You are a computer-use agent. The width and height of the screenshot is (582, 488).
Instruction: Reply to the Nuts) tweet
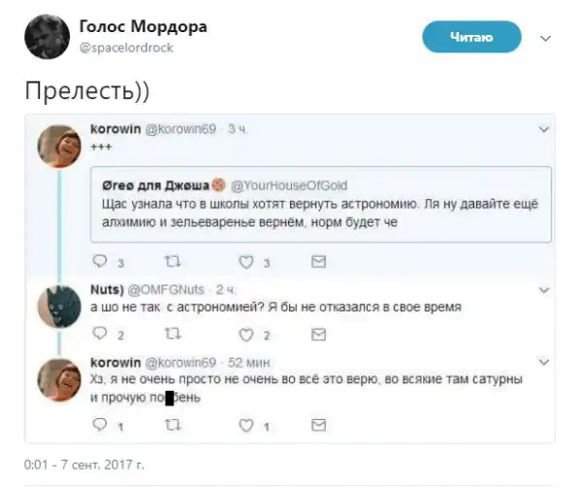[x=100, y=334]
